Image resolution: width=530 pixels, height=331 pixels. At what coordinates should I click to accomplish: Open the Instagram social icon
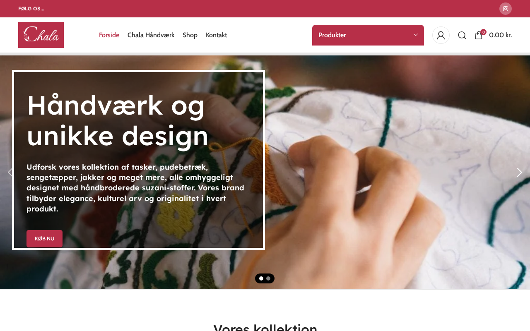tap(505, 9)
